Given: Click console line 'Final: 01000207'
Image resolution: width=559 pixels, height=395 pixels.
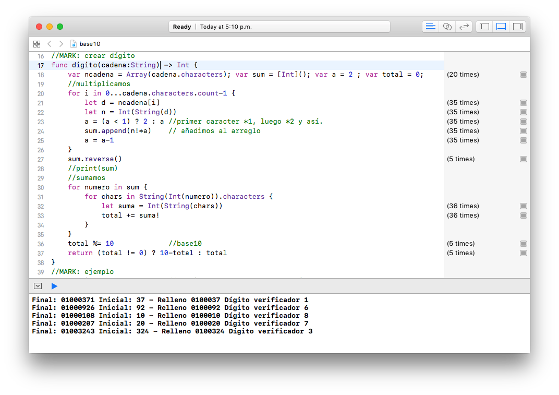Looking at the screenshot, I should 170,324.
